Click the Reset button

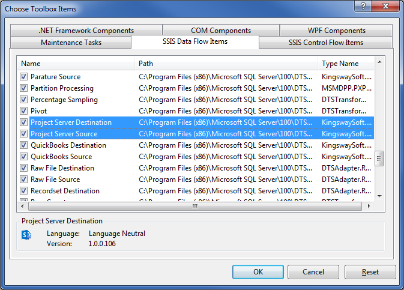[370, 272]
